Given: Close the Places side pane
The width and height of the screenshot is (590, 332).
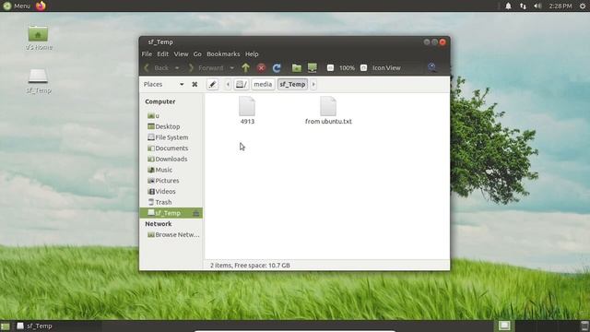Looking at the screenshot, I should (x=195, y=84).
